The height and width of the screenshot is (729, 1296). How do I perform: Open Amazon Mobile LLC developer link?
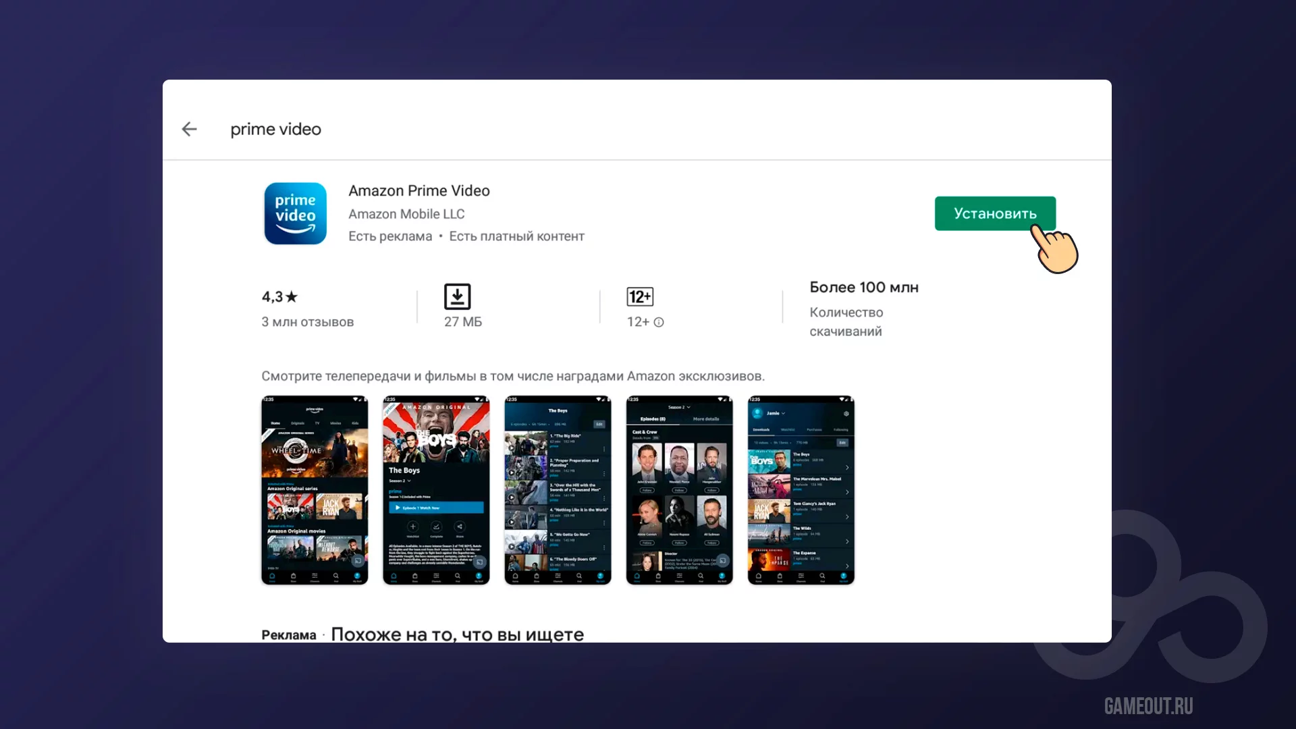click(406, 214)
